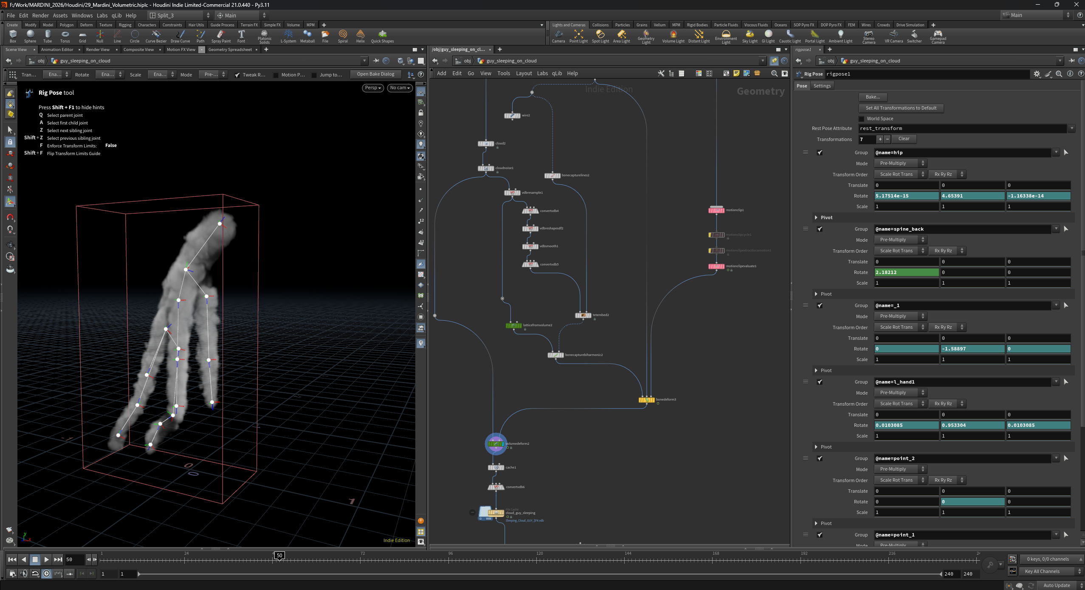Screen dimensions: 1085x590
Task: Open the Settings tab in parameters
Action: click(822, 86)
